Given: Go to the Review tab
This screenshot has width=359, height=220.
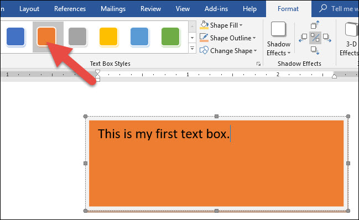Looking at the screenshot, I should coord(150,9).
